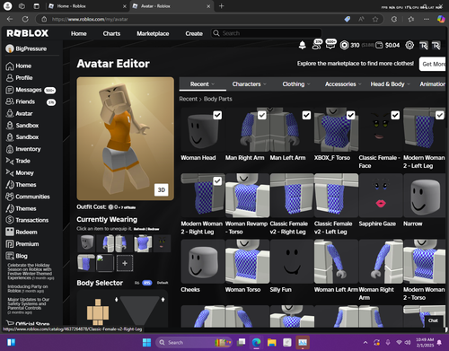
Task: Expand the Head & Body dropdown
Action: click(x=390, y=84)
